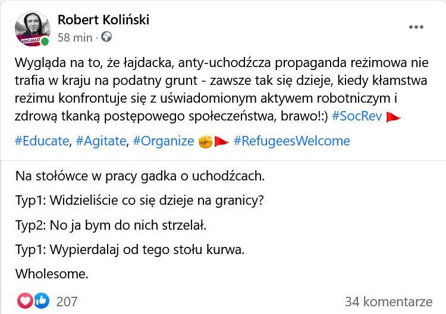
Task: Show who reacted via the 207 count
Action: coord(67,302)
